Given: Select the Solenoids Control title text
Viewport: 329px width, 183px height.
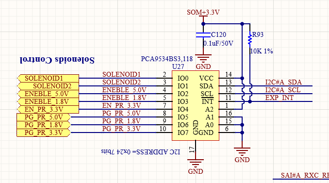Looking at the screenshot, I should click(57, 60).
